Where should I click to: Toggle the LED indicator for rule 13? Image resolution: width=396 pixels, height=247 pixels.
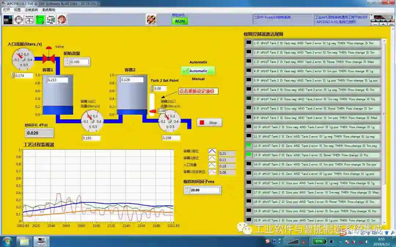[x=249, y=154]
